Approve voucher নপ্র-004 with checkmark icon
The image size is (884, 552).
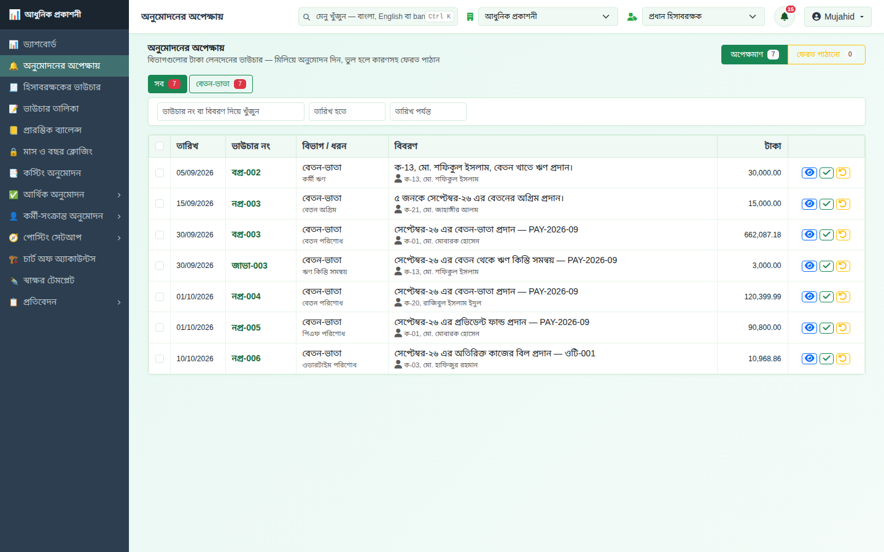click(826, 297)
